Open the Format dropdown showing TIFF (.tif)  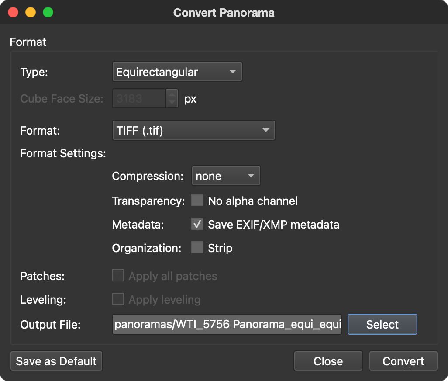(194, 130)
